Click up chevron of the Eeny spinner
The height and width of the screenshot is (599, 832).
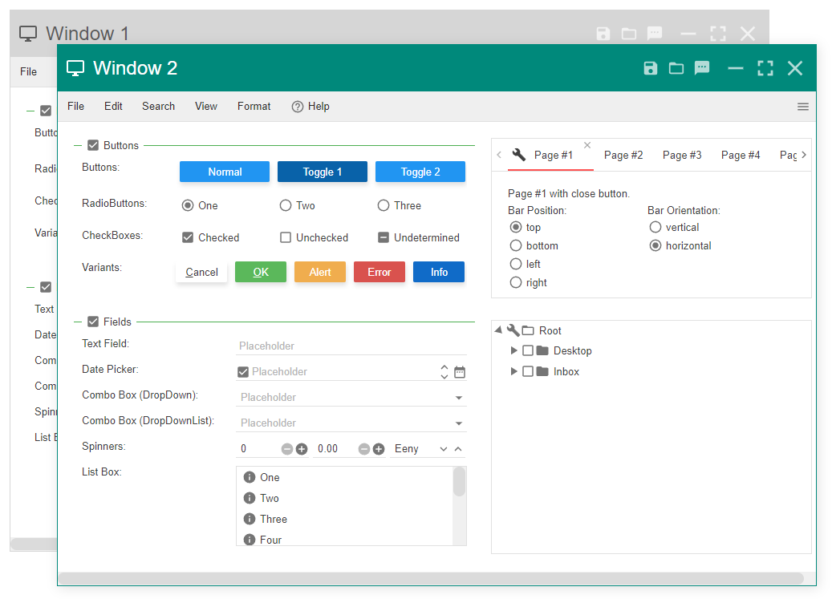(458, 449)
